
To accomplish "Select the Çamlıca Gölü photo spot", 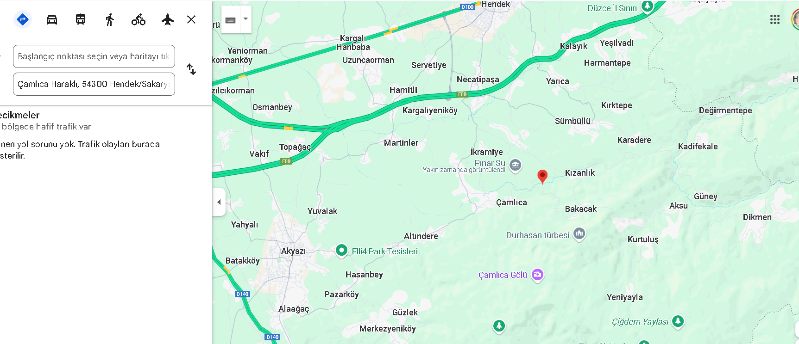I will click(537, 275).
